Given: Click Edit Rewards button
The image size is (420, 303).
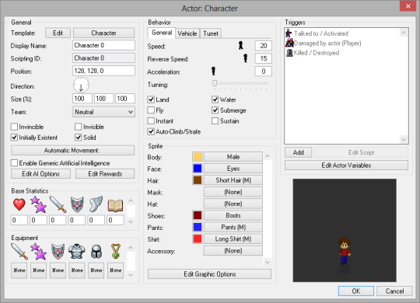Looking at the screenshot, I should click(x=105, y=174).
